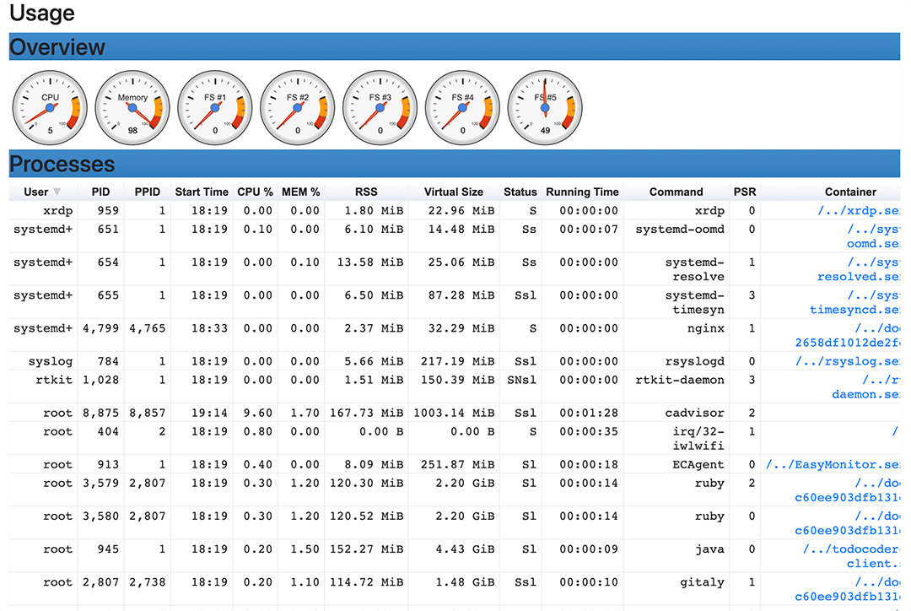Screen dimensions: 911x611
Task: Sort by Running Time header
Action: (x=582, y=192)
